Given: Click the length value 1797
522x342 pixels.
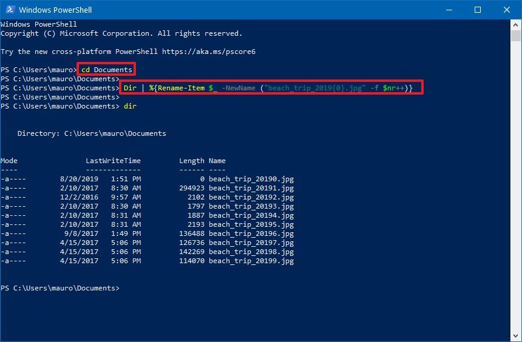Looking at the screenshot, I should click(x=196, y=206).
